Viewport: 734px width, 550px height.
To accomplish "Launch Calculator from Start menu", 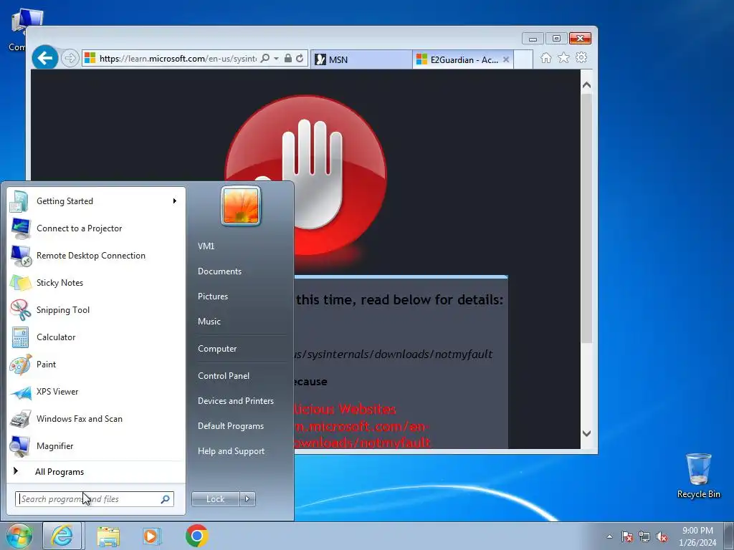I will pos(95,337).
